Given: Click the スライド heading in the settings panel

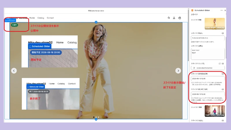Looking at the screenshot, I should click(194, 14).
